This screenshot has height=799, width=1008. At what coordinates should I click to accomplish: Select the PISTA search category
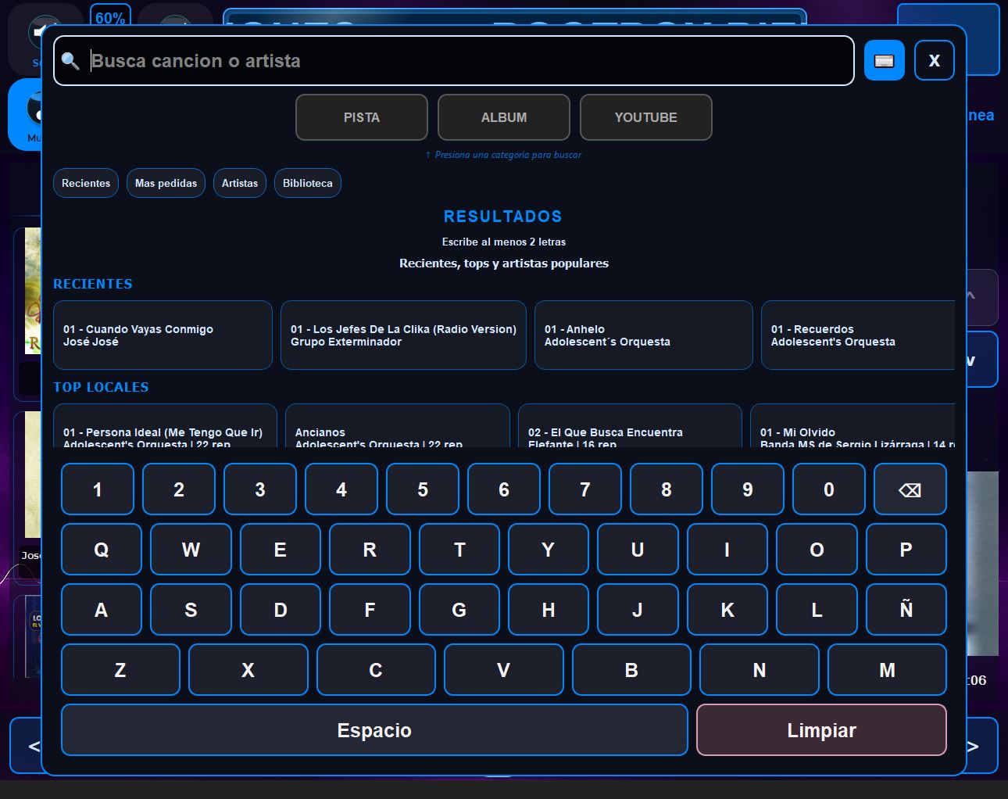[362, 117]
